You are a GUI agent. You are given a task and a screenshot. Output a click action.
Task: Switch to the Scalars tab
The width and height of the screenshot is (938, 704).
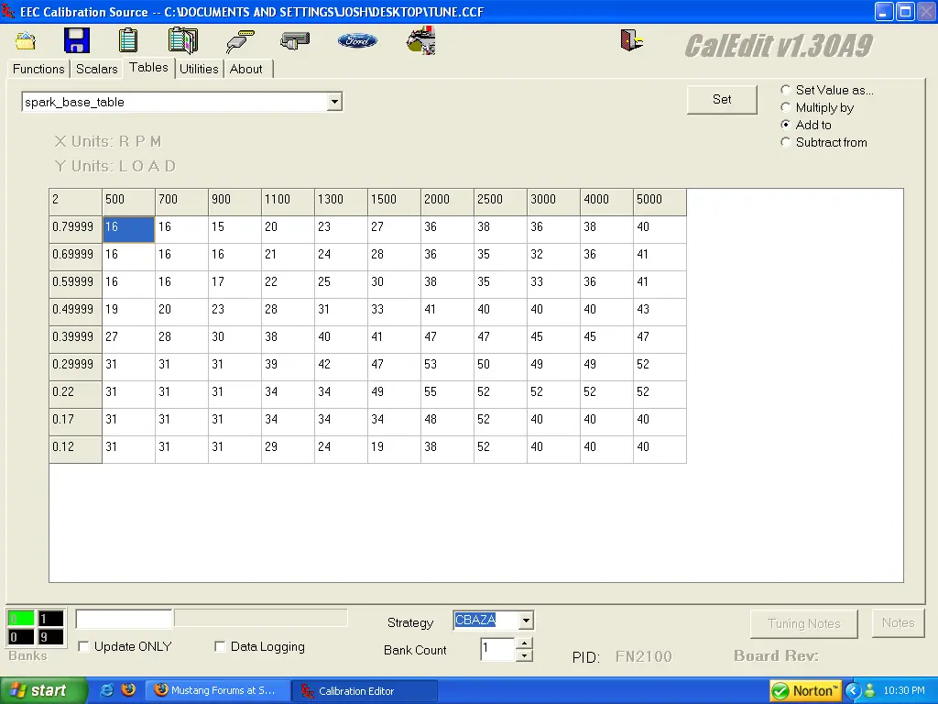click(x=96, y=69)
